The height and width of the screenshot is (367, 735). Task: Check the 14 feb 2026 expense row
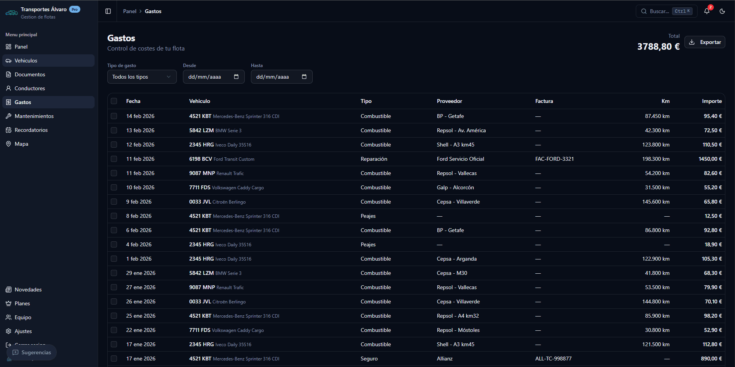[x=114, y=116]
